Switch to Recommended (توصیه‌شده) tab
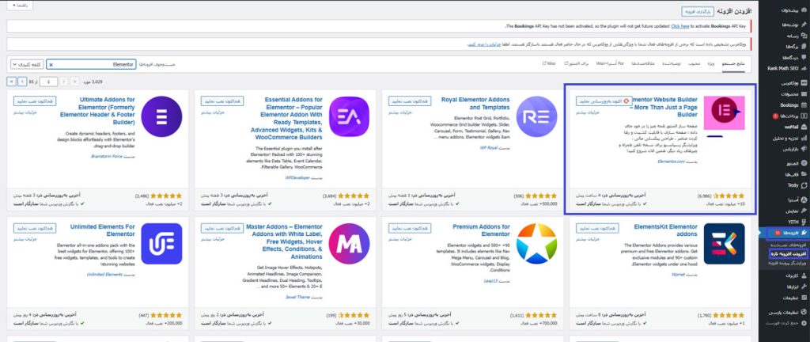810x342 pixels. [672, 63]
